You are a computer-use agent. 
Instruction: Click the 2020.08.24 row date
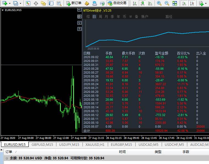[91, 84]
